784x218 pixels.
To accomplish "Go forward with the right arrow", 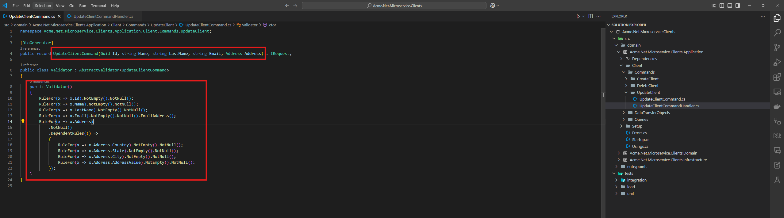I will pyautogui.click(x=295, y=6).
